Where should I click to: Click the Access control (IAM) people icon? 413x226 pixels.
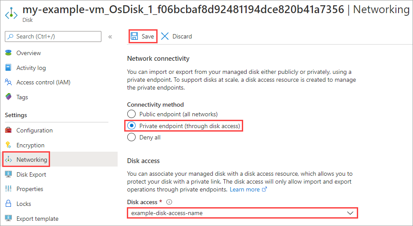8,82
